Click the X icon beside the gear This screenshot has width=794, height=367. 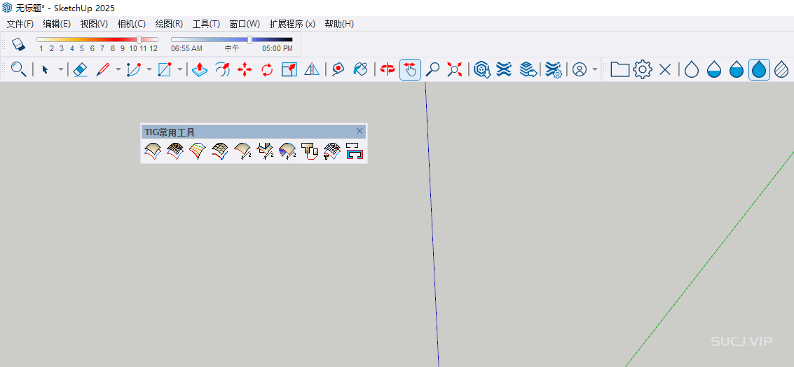click(x=665, y=70)
